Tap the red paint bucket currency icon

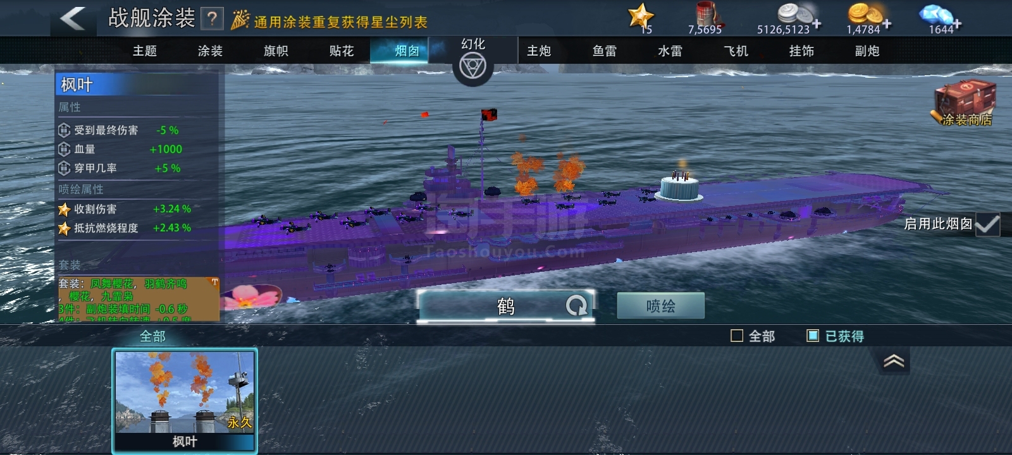coord(705,14)
